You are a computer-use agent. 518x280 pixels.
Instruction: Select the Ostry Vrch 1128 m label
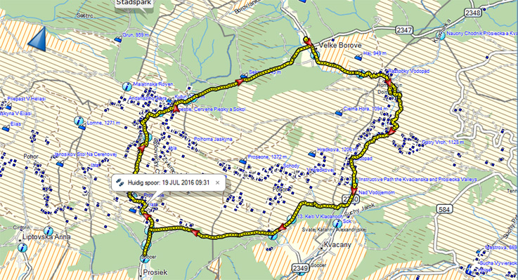[443, 142]
